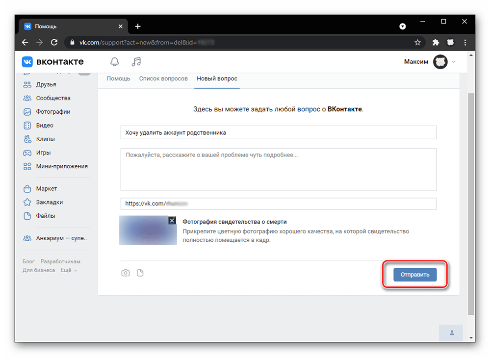
Task: Click the profile link https://vk.com/ field
Action: (279, 204)
